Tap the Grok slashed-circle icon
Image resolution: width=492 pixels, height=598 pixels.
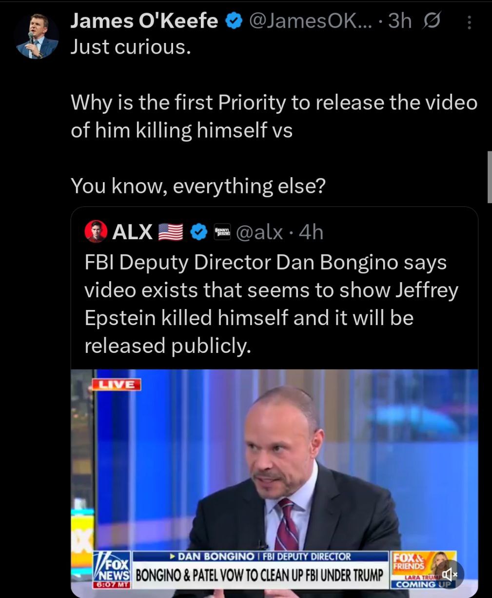click(x=432, y=21)
